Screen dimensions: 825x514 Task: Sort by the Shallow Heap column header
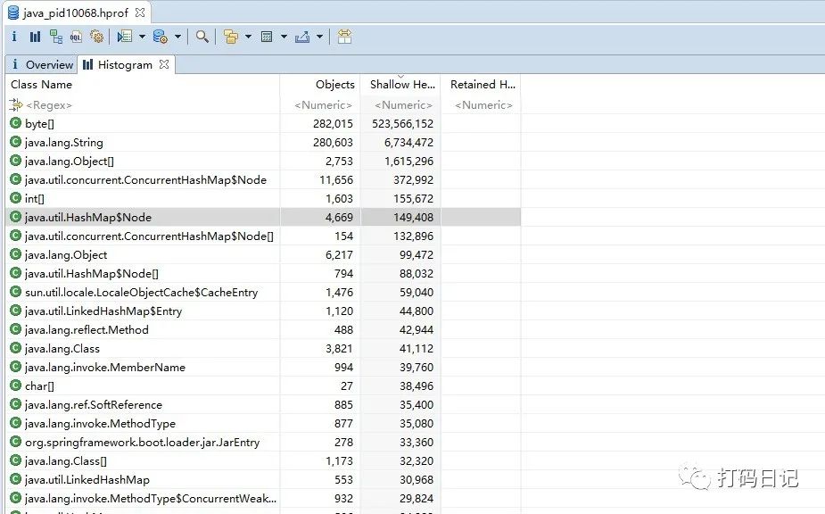(x=402, y=84)
